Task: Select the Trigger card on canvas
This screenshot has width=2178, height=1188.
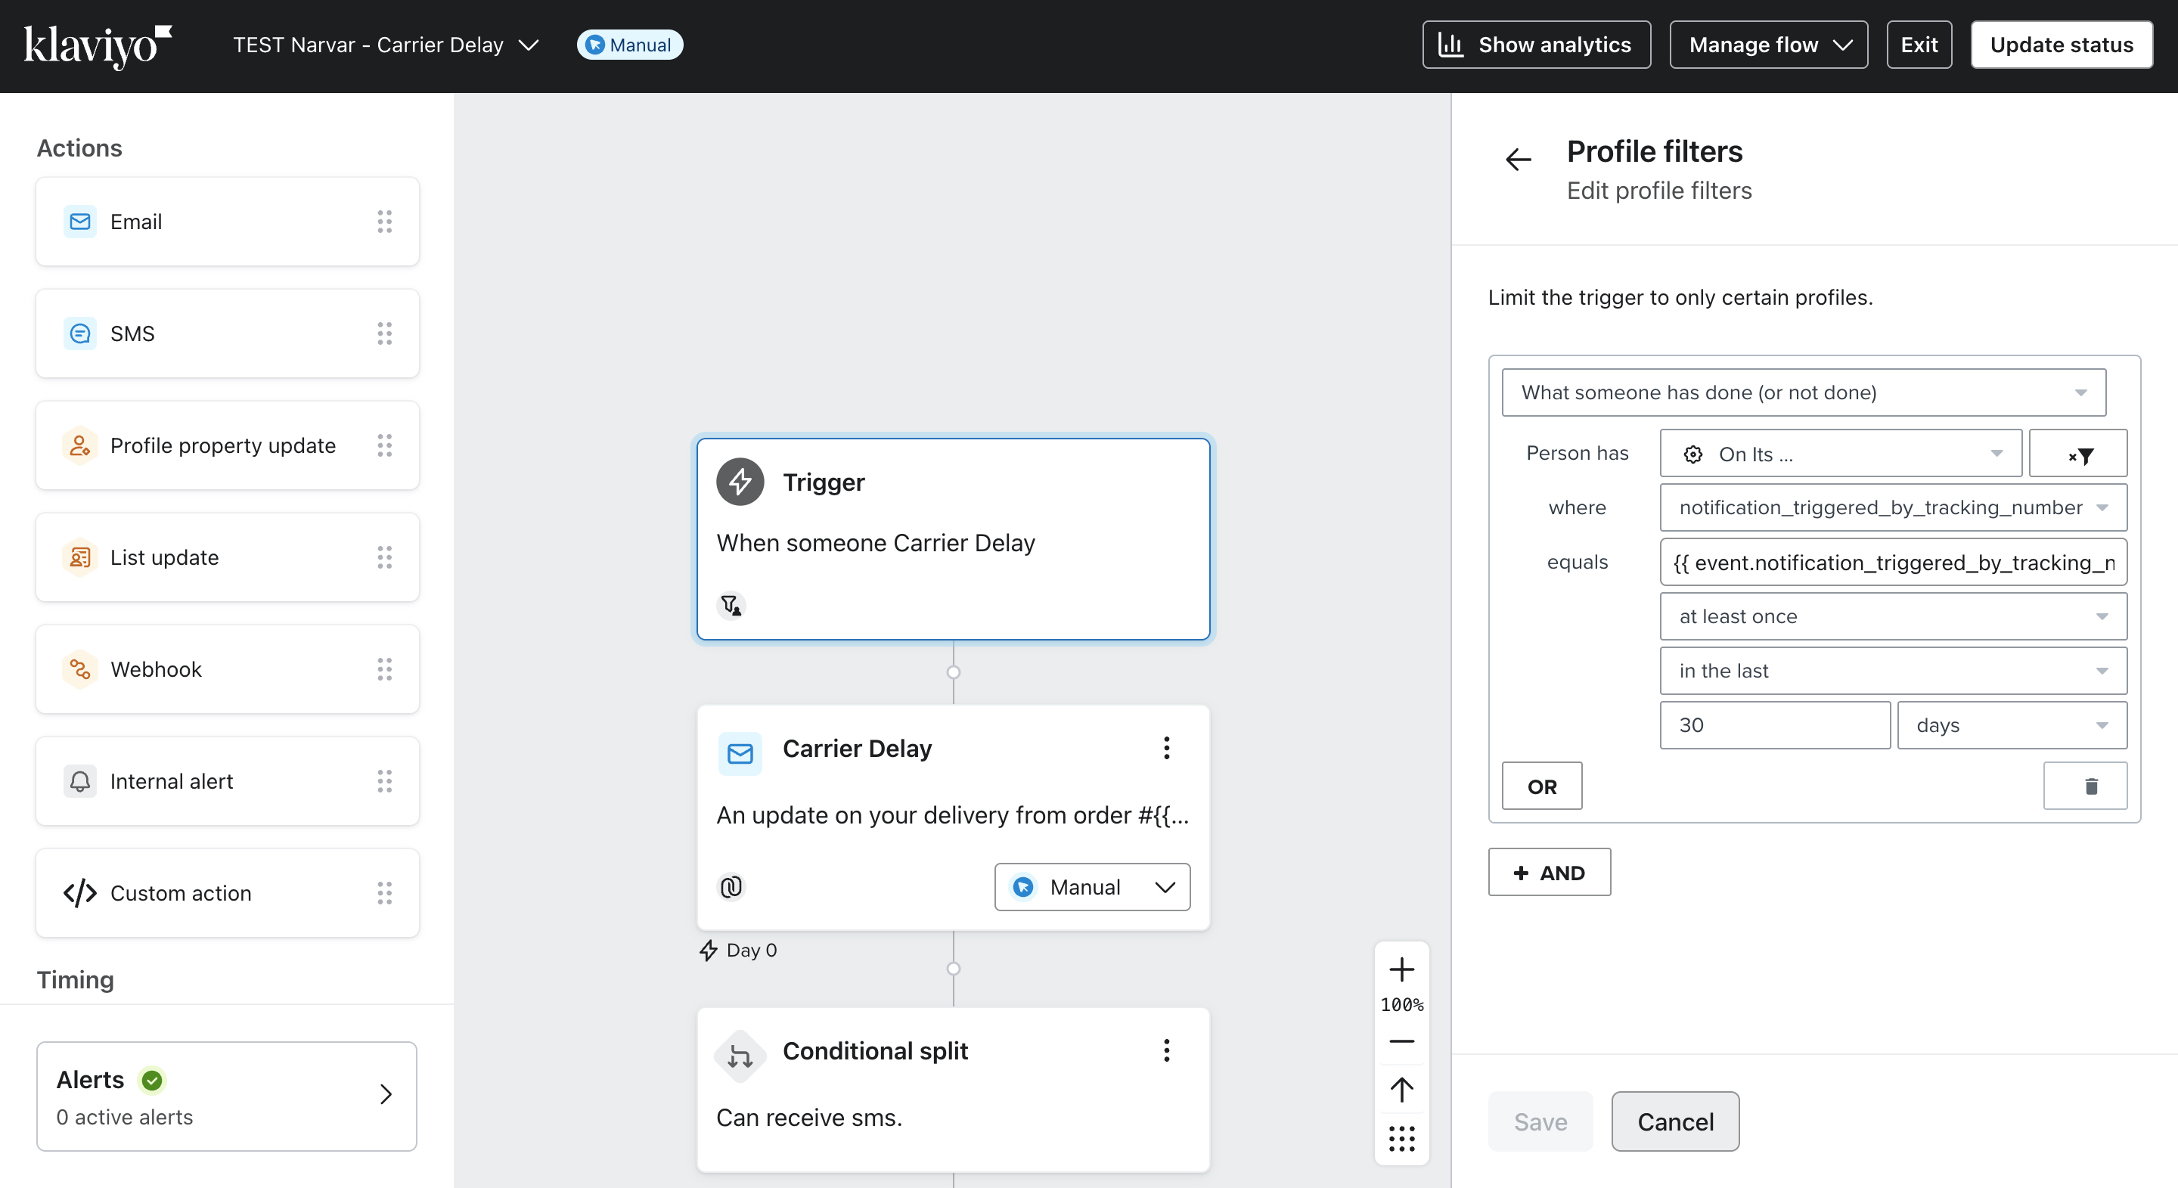Action: 953,539
